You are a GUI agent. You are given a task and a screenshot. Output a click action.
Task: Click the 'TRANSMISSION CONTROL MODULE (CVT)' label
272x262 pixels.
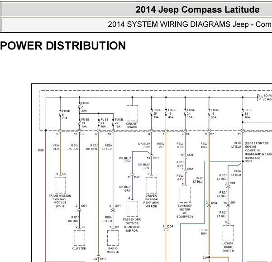pyautogui.click(x=60, y=201)
